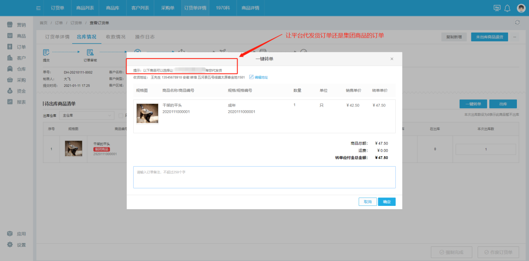Open 营销 in the left sidebar
Viewport: 529px width, 261px height.
[x=17, y=25]
